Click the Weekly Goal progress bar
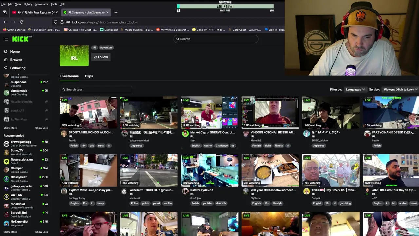The image size is (419, 236). pyautogui.click(x=225, y=6)
